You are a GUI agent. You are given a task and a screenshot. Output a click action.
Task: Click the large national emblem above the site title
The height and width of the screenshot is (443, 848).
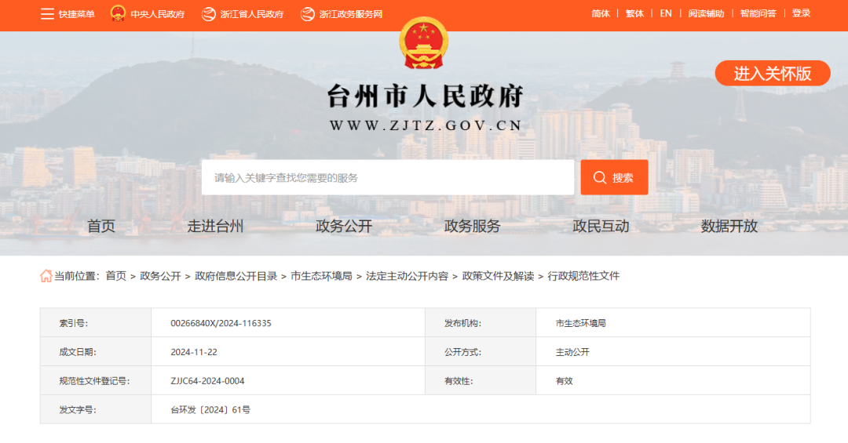[424, 44]
